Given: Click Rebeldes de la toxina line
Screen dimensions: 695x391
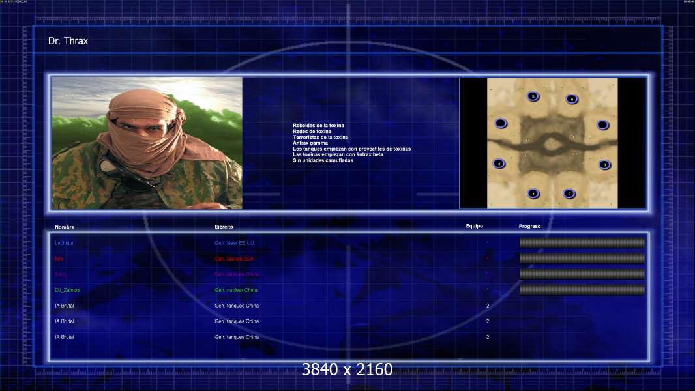Looking at the screenshot, I should point(318,126).
